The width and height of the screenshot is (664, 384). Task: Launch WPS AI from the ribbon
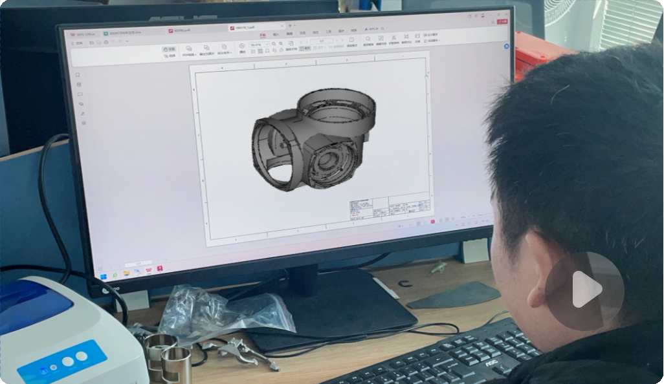pos(371,29)
